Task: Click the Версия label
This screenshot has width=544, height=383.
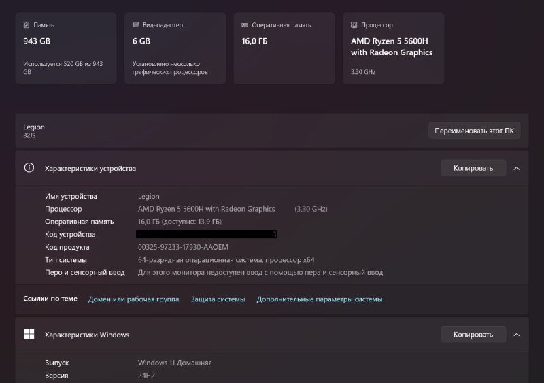Action: point(56,376)
